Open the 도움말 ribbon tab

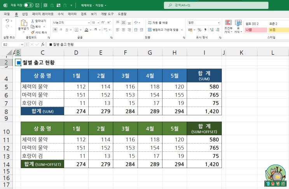point(122,14)
